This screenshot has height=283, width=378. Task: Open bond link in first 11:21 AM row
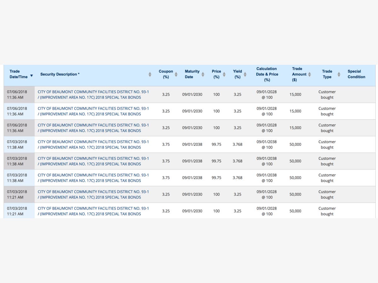93,195
